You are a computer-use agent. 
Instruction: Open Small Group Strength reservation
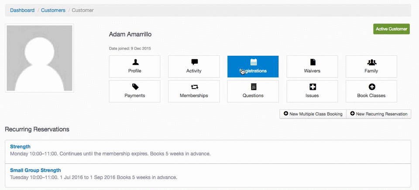click(x=35, y=170)
